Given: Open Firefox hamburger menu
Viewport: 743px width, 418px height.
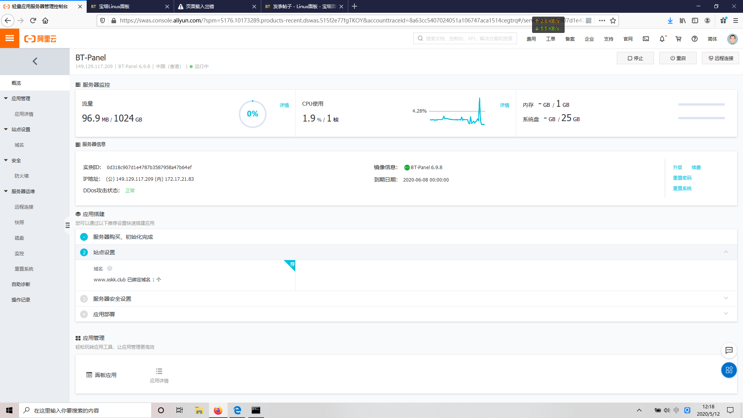Looking at the screenshot, I should point(736,21).
